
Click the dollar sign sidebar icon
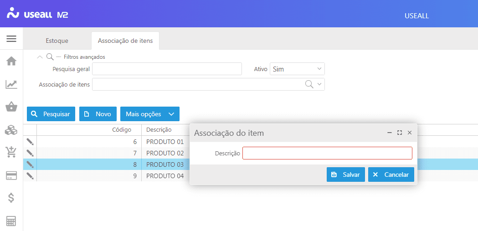(11, 198)
